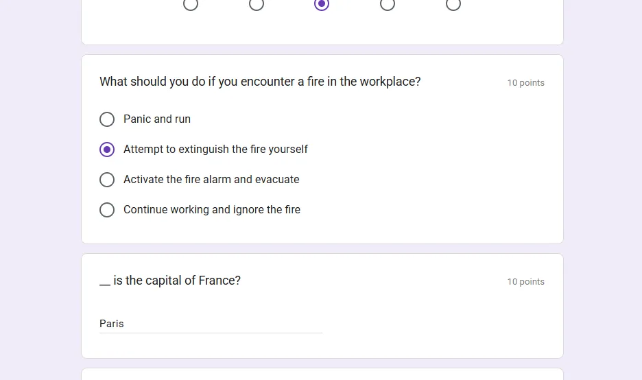
Task: Click '10 points' label on the fire question
Action: click(525, 83)
